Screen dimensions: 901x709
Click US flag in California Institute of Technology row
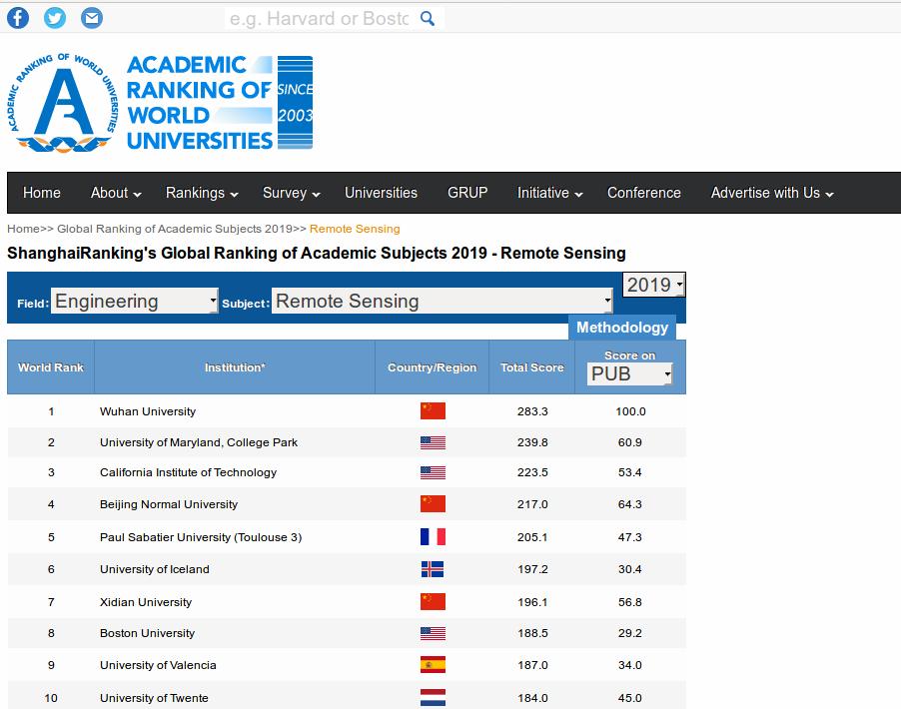click(x=433, y=472)
